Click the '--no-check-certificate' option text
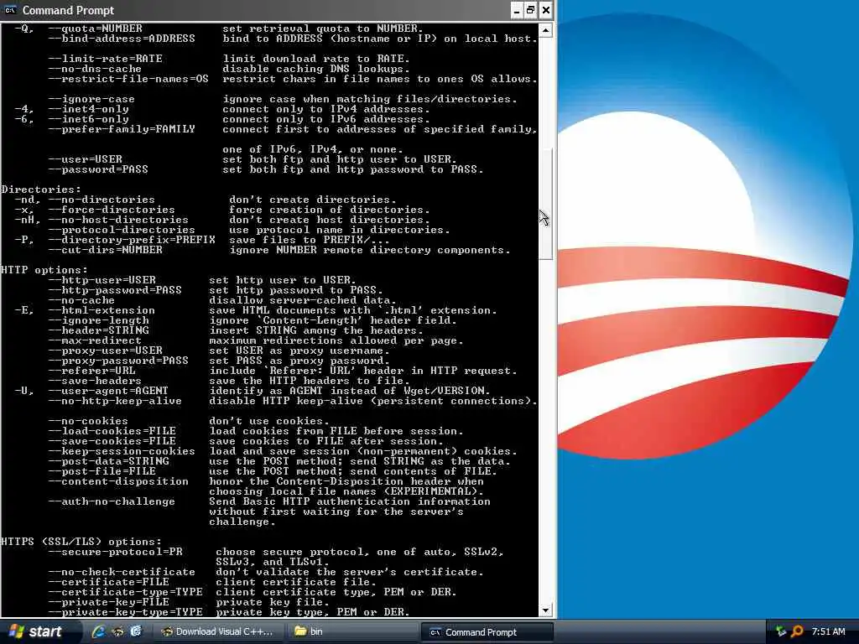Viewport: 859px width, 644px height. tap(121, 572)
